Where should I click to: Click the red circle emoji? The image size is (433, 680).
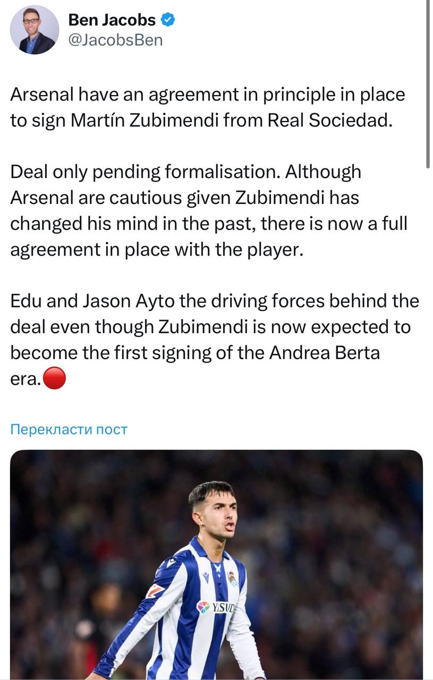point(54,378)
